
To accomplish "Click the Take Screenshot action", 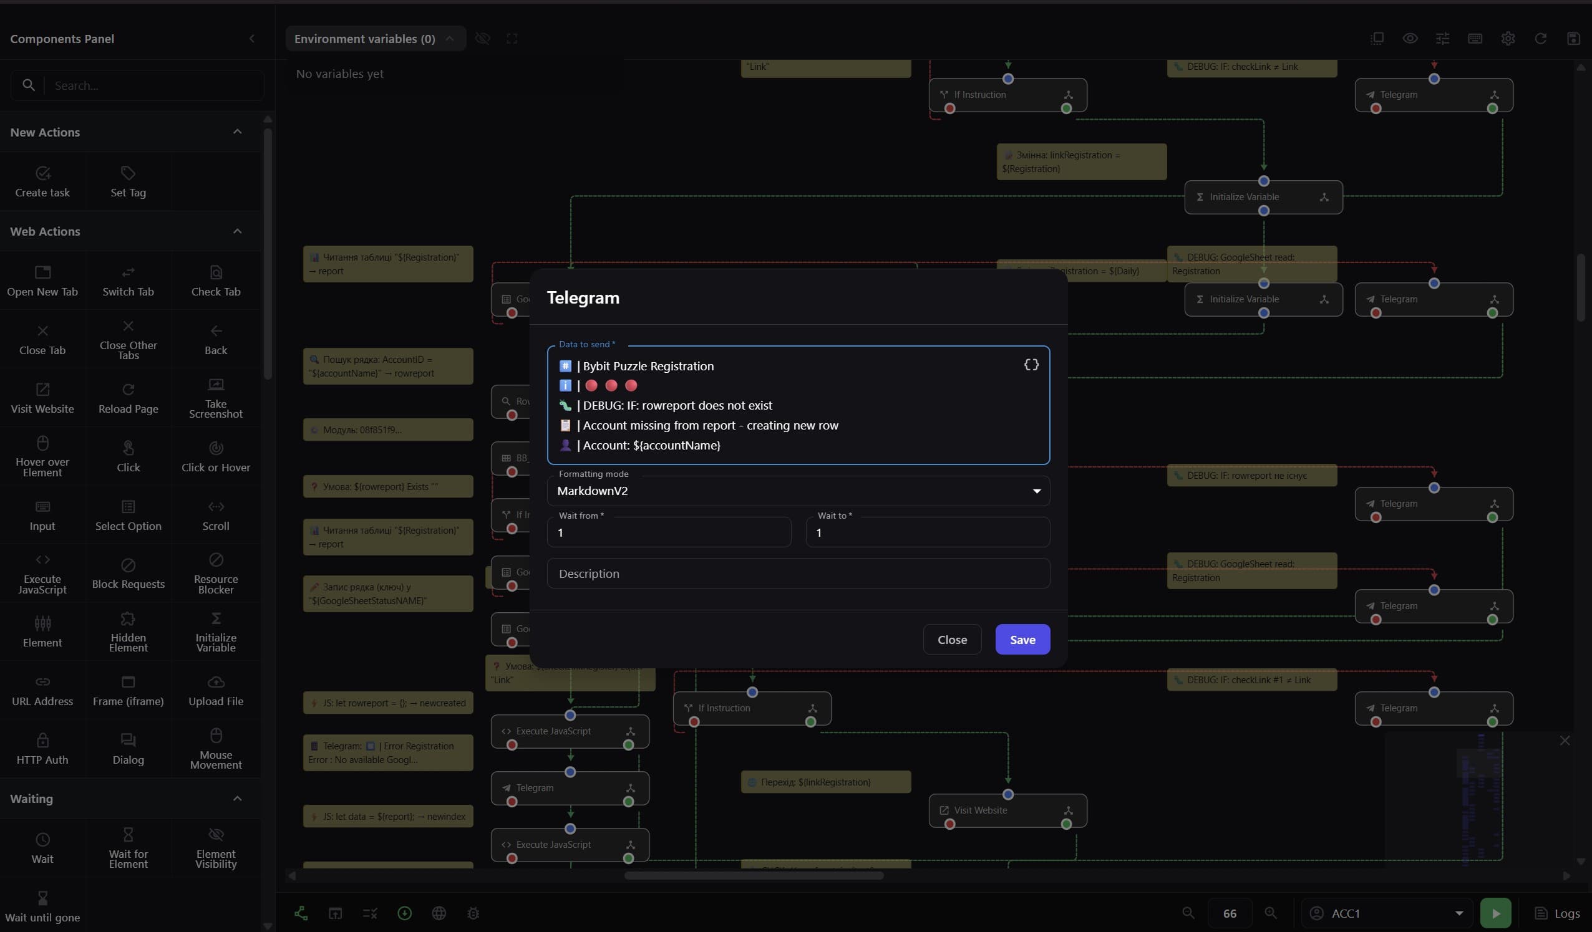I will point(215,398).
